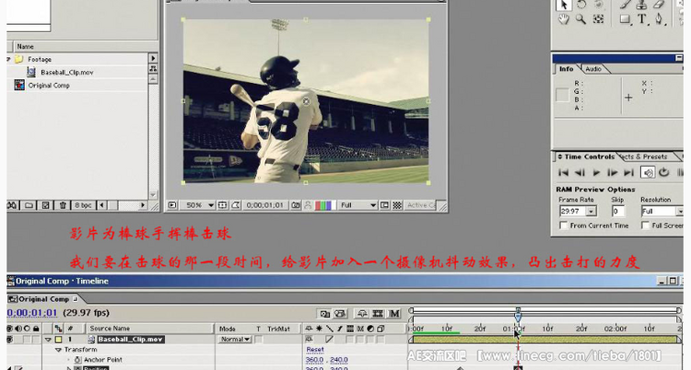Screen dimensions: 691x370
Task: Open the Normal blending mode dropdown
Action: (235, 340)
